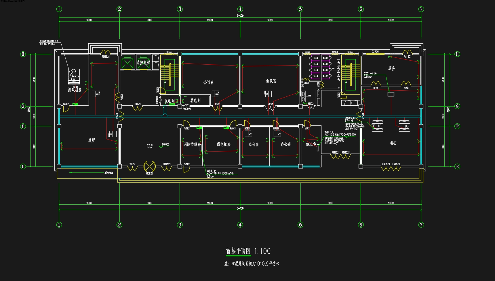
Task: Select grid bubble 6 in the bottom axis row
Action: [x=361, y=225]
